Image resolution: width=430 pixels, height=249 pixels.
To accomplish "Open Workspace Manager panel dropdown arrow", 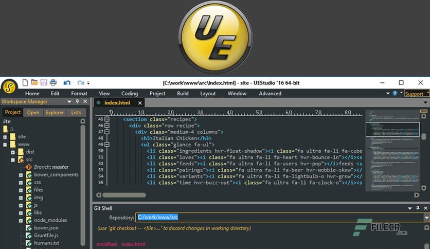I will pyautogui.click(x=69, y=101).
